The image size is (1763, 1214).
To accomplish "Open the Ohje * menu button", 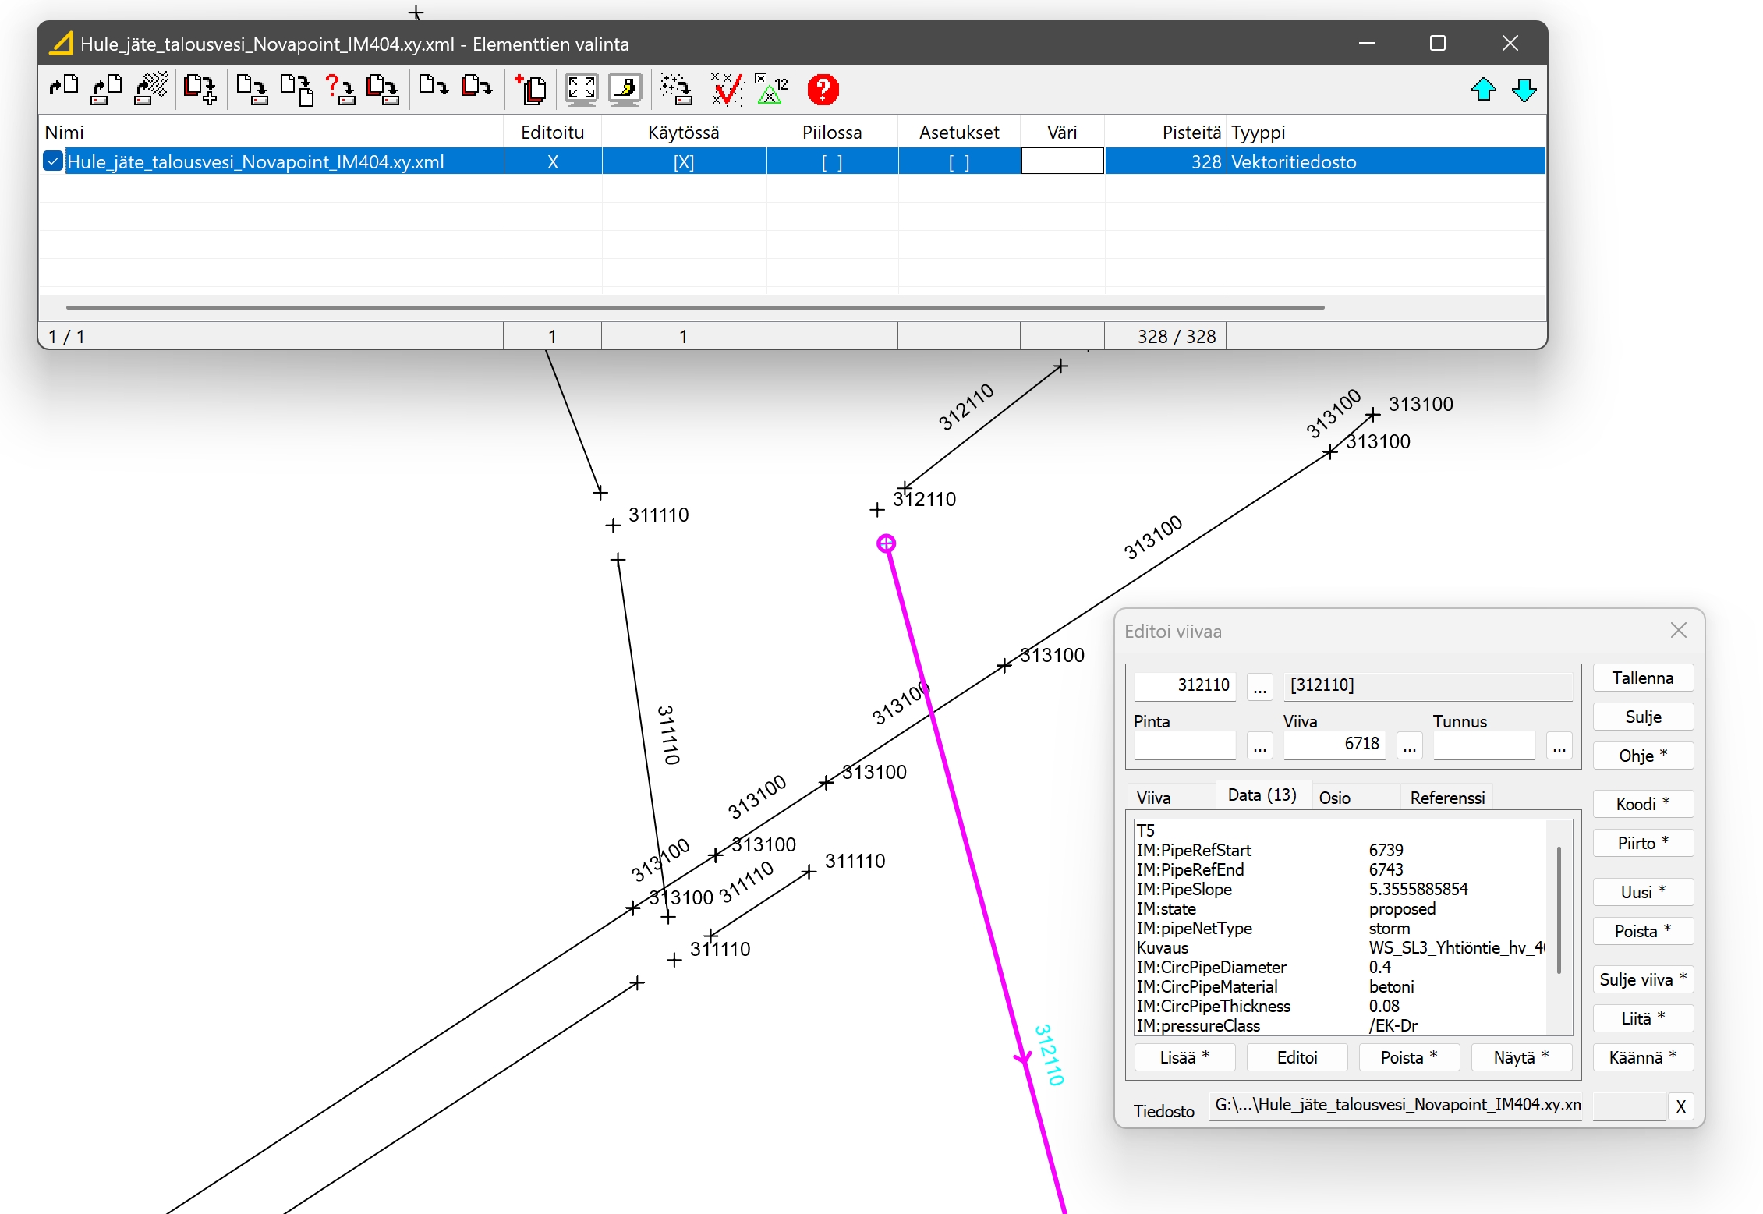I will coord(1643,756).
